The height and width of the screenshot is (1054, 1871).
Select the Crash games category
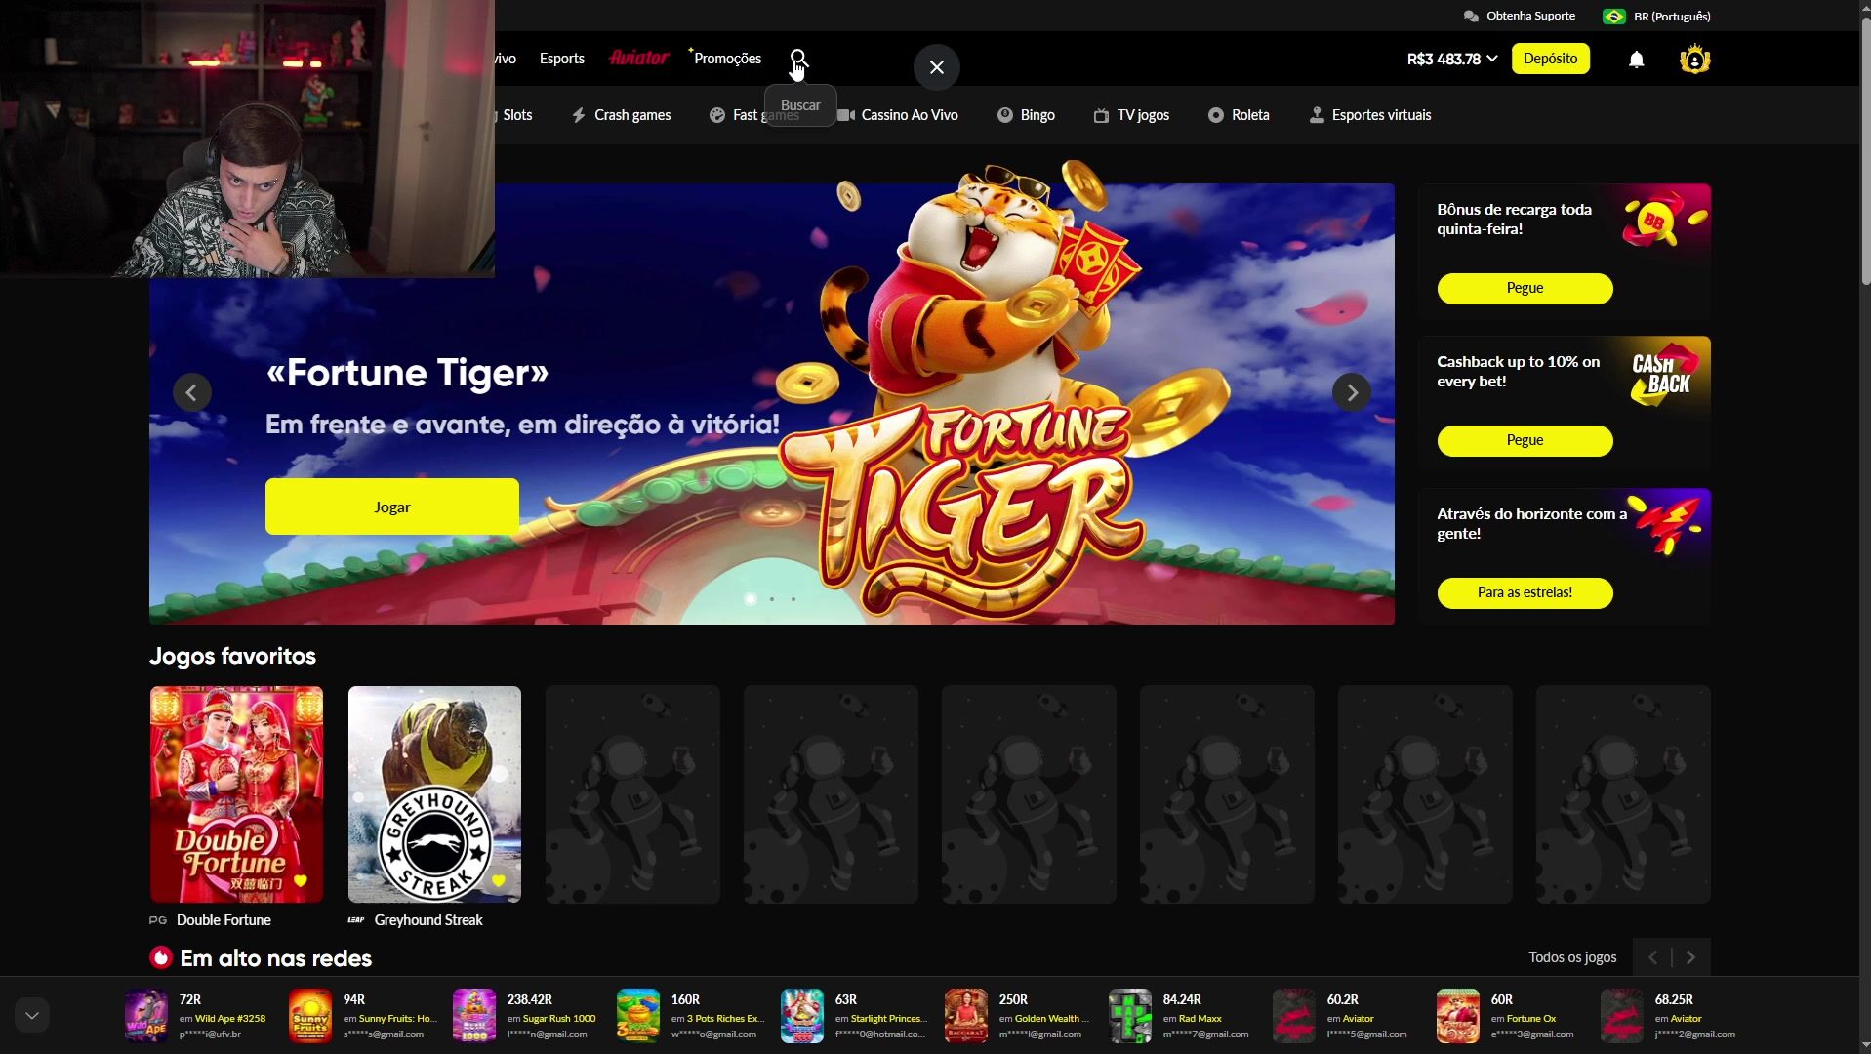click(621, 115)
